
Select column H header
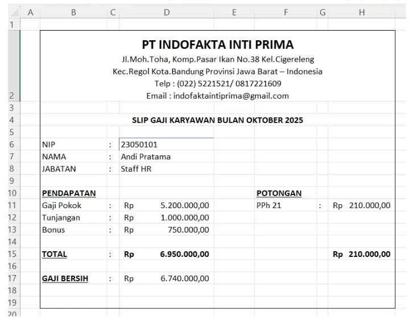pyautogui.click(x=362, y=12)
